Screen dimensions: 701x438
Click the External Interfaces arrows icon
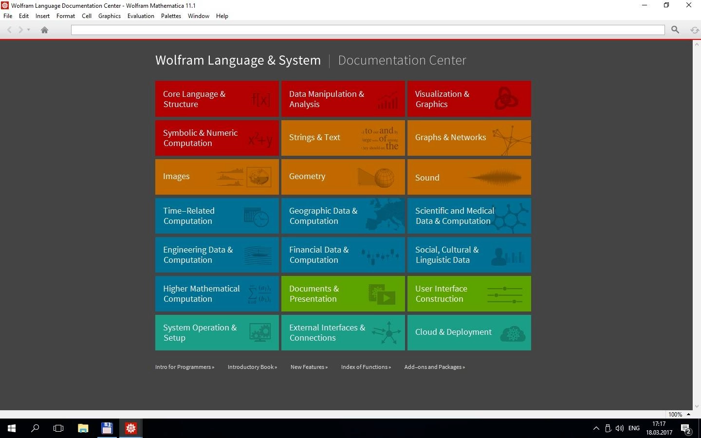(387, 333)
